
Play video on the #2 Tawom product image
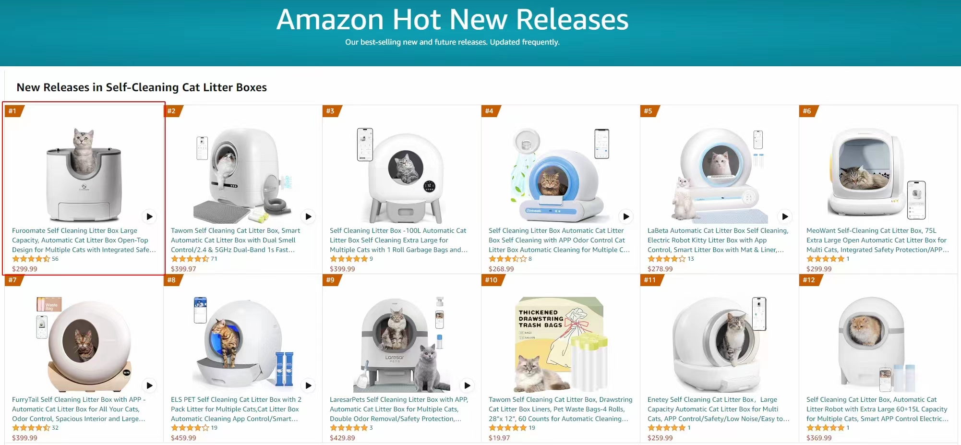click(x=308, y=216)
